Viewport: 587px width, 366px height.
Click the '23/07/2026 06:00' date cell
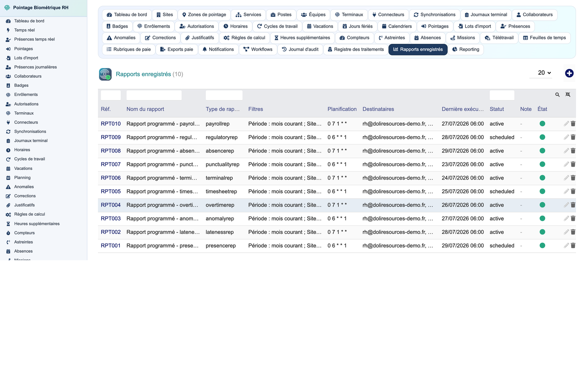[x=463, y=164]
